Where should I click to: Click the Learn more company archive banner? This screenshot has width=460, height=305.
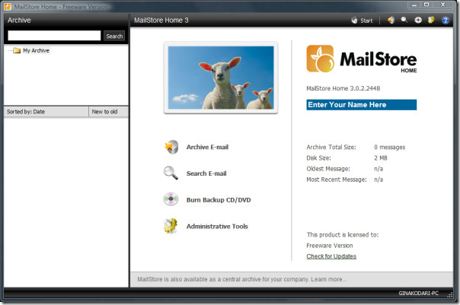[242, 279]
